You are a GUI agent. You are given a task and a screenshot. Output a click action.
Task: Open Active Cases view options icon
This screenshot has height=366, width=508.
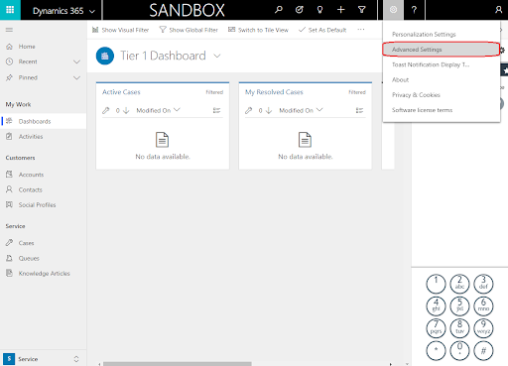tap(216, 110)
